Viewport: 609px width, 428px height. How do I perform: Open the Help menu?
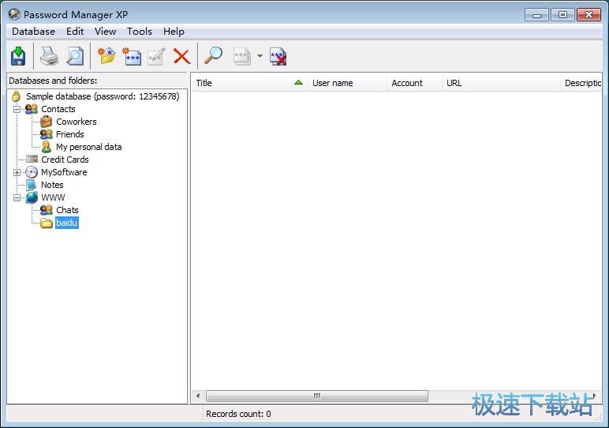point(174,32)
